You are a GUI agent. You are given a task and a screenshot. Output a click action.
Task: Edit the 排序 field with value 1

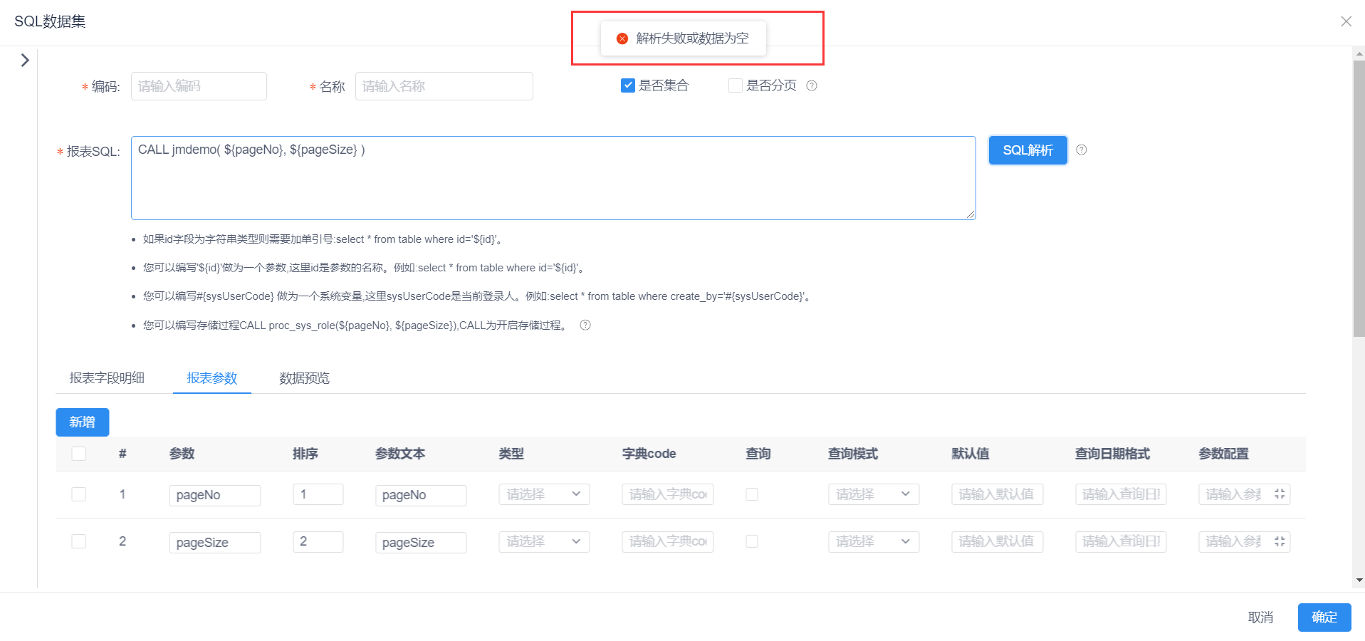point(318,494)
